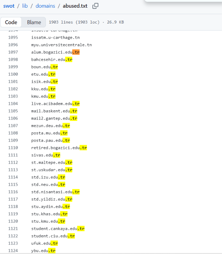Click the retired.bogazici.edu.tr line
222x254 pixels.
59,148
